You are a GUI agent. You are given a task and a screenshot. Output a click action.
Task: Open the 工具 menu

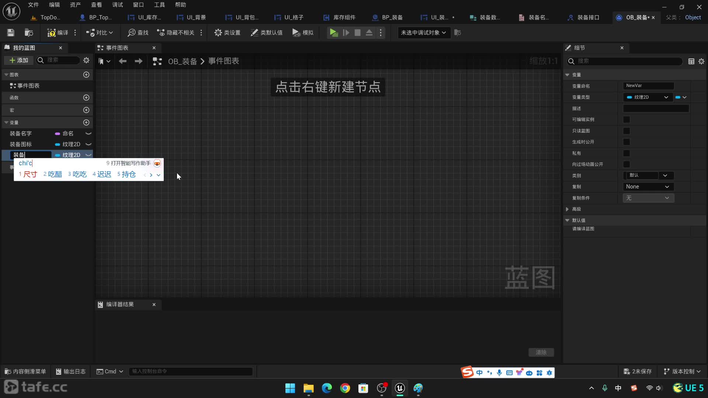tap(159, 5)
